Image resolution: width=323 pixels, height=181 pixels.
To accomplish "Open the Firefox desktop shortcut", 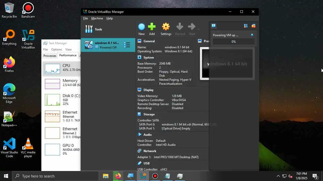I will 9,65.
